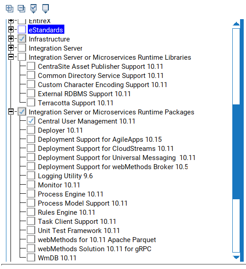This screenshot has width=246, height=269.
Task: Expand the Integration Server node
Action: [x=11, y=48]
